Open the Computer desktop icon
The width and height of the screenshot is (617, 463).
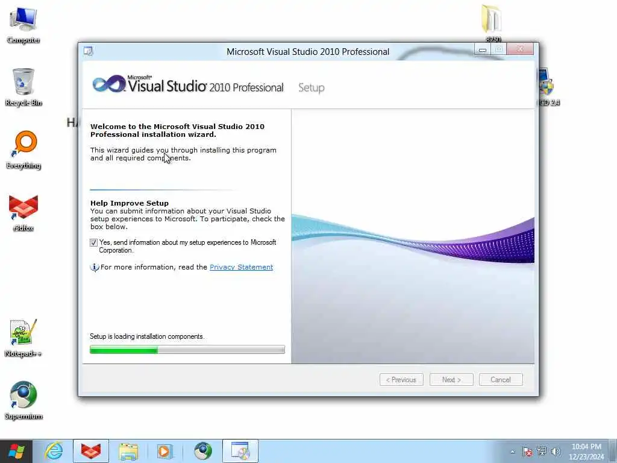(x=23, y=25)
